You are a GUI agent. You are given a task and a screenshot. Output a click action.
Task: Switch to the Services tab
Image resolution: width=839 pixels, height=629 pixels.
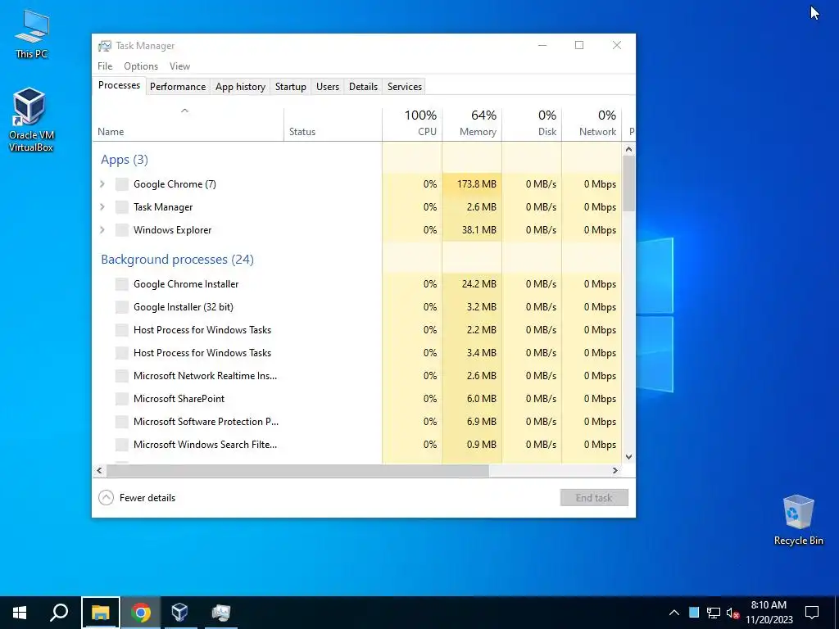405,87
